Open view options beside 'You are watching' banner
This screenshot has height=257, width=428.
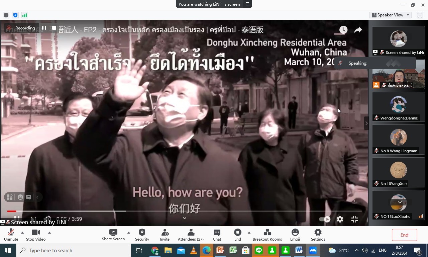[248, 4]
